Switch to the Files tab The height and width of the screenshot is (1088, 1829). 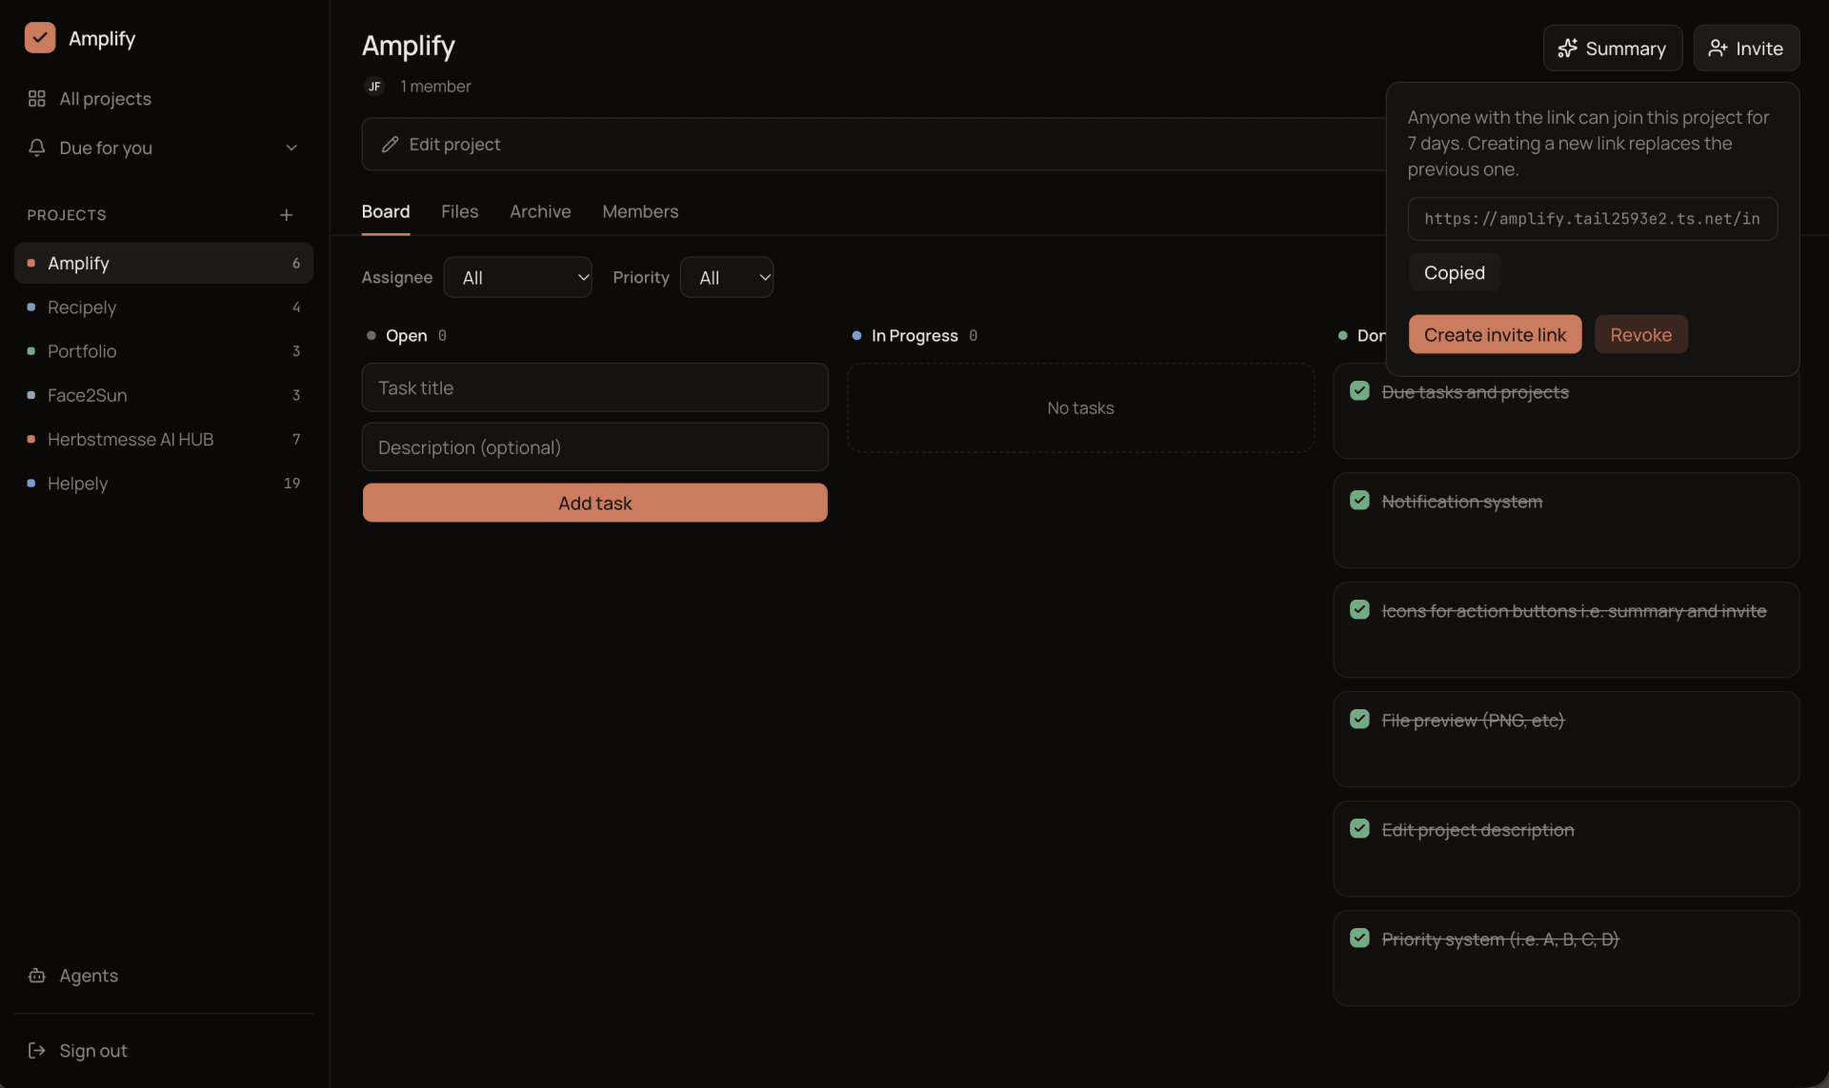pyautogui.click(x=459, y=211)
